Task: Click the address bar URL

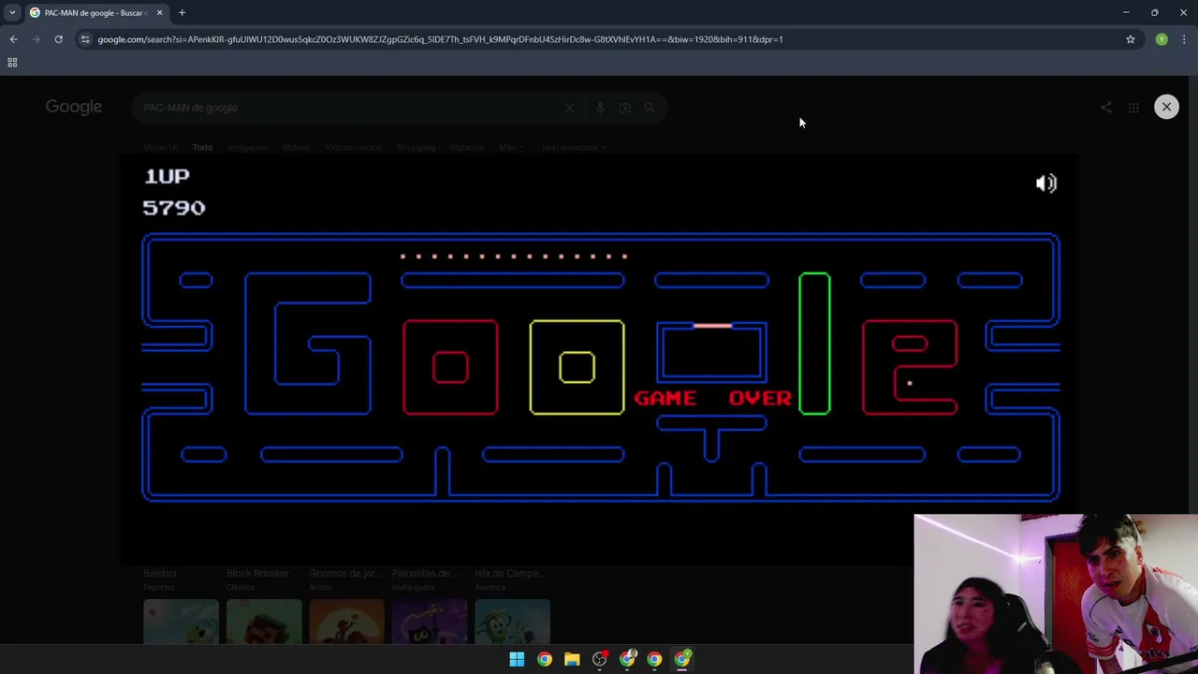Action: pos(440,39)
